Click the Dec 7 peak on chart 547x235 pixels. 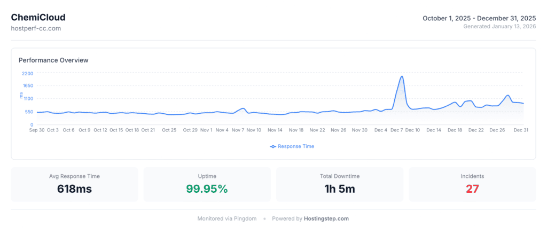(x=401, y=76)
